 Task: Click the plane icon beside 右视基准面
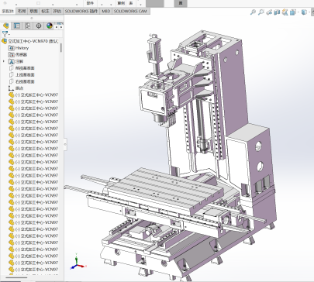coord(11,81)
